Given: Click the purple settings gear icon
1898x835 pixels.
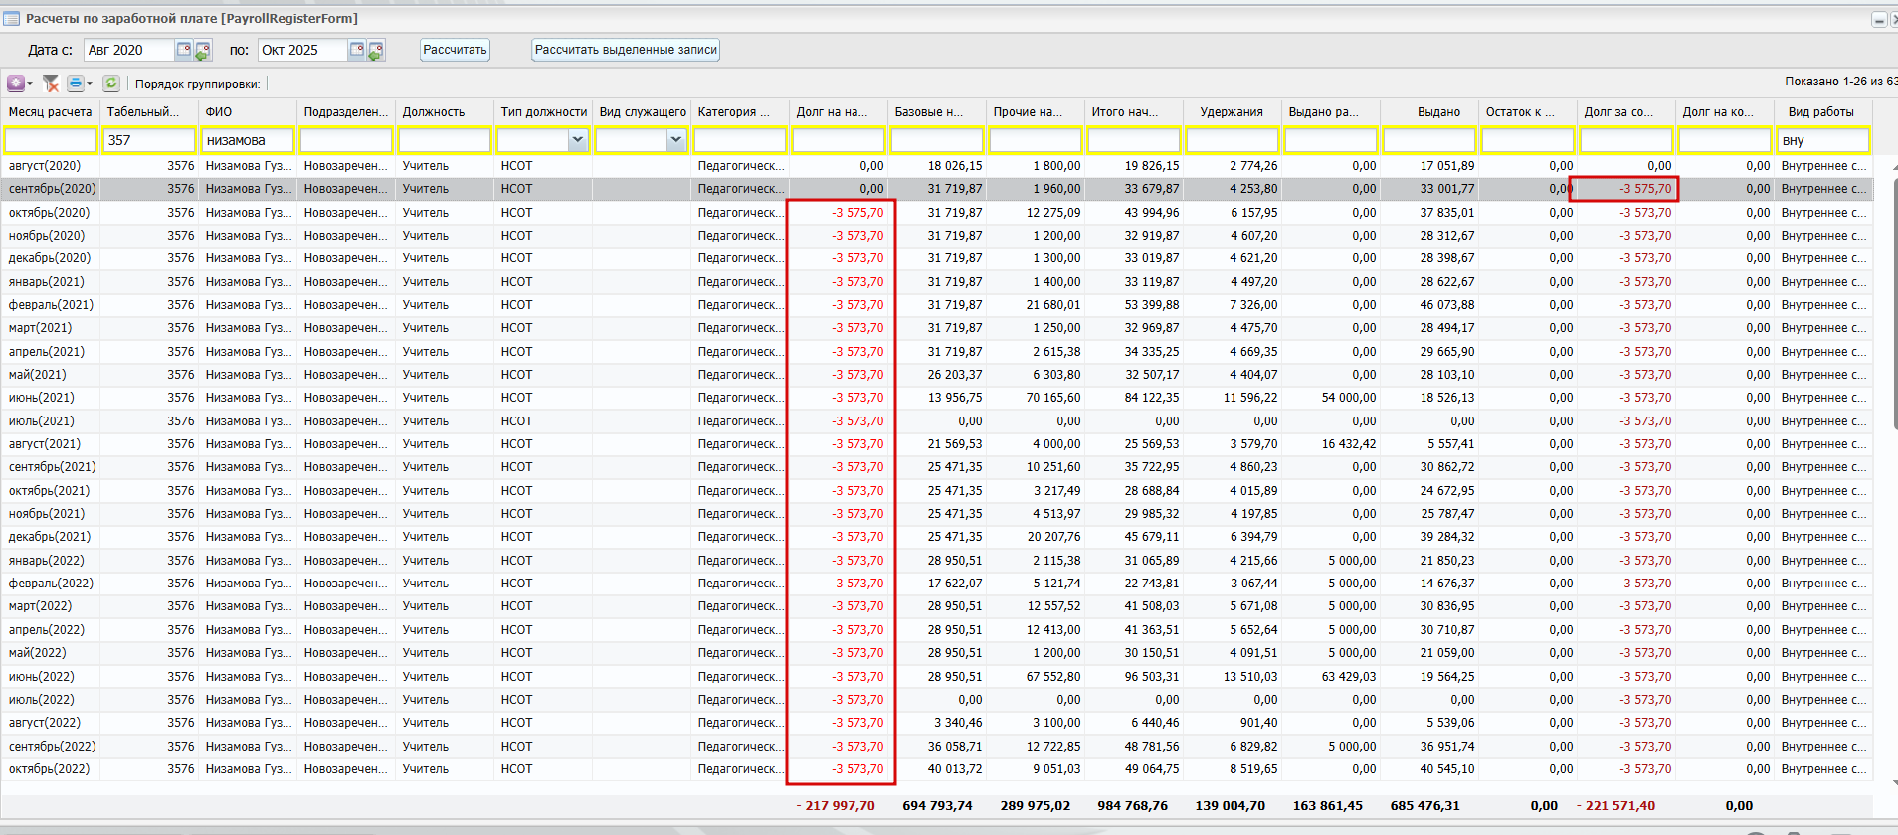Looking at the screenshot, I should coord(16,83).
